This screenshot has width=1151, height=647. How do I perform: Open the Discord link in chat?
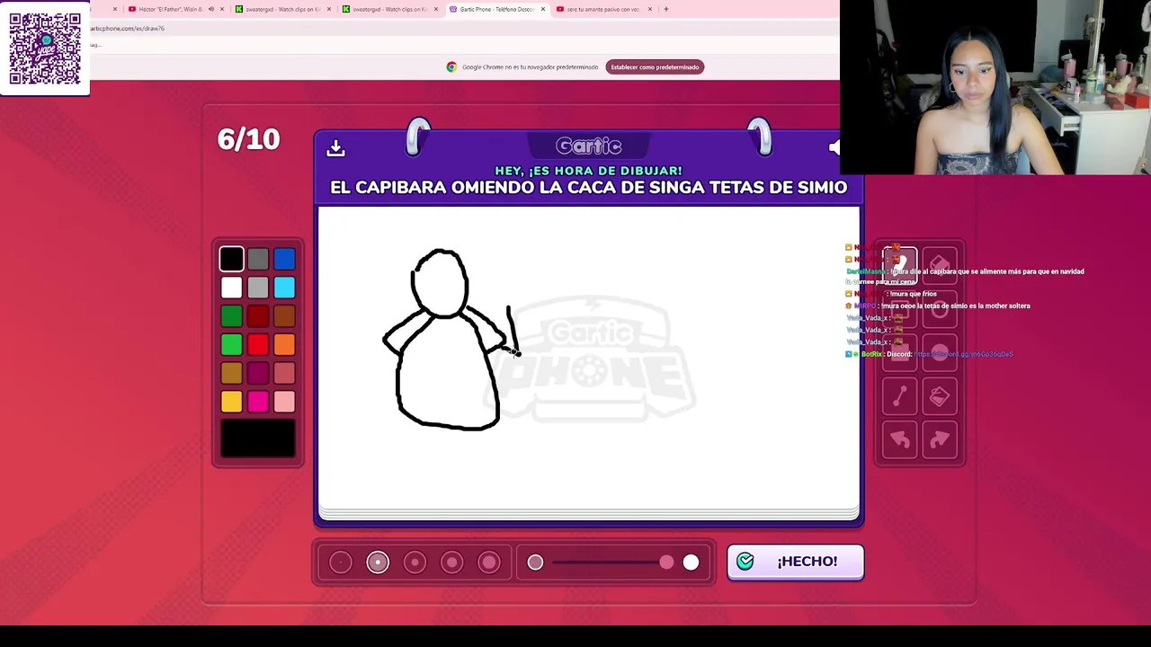coord(963,354)
